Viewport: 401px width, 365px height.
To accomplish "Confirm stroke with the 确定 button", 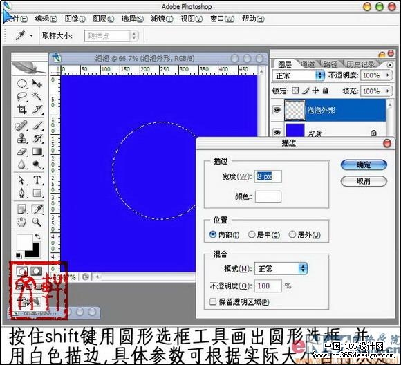I will click(364, 165).
